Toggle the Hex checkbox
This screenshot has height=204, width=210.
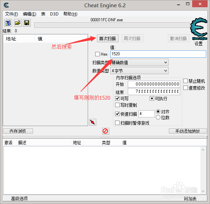point(97,54)
